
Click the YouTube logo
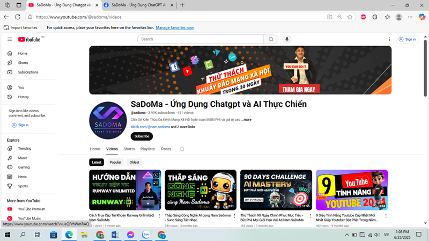coord(29,39)
